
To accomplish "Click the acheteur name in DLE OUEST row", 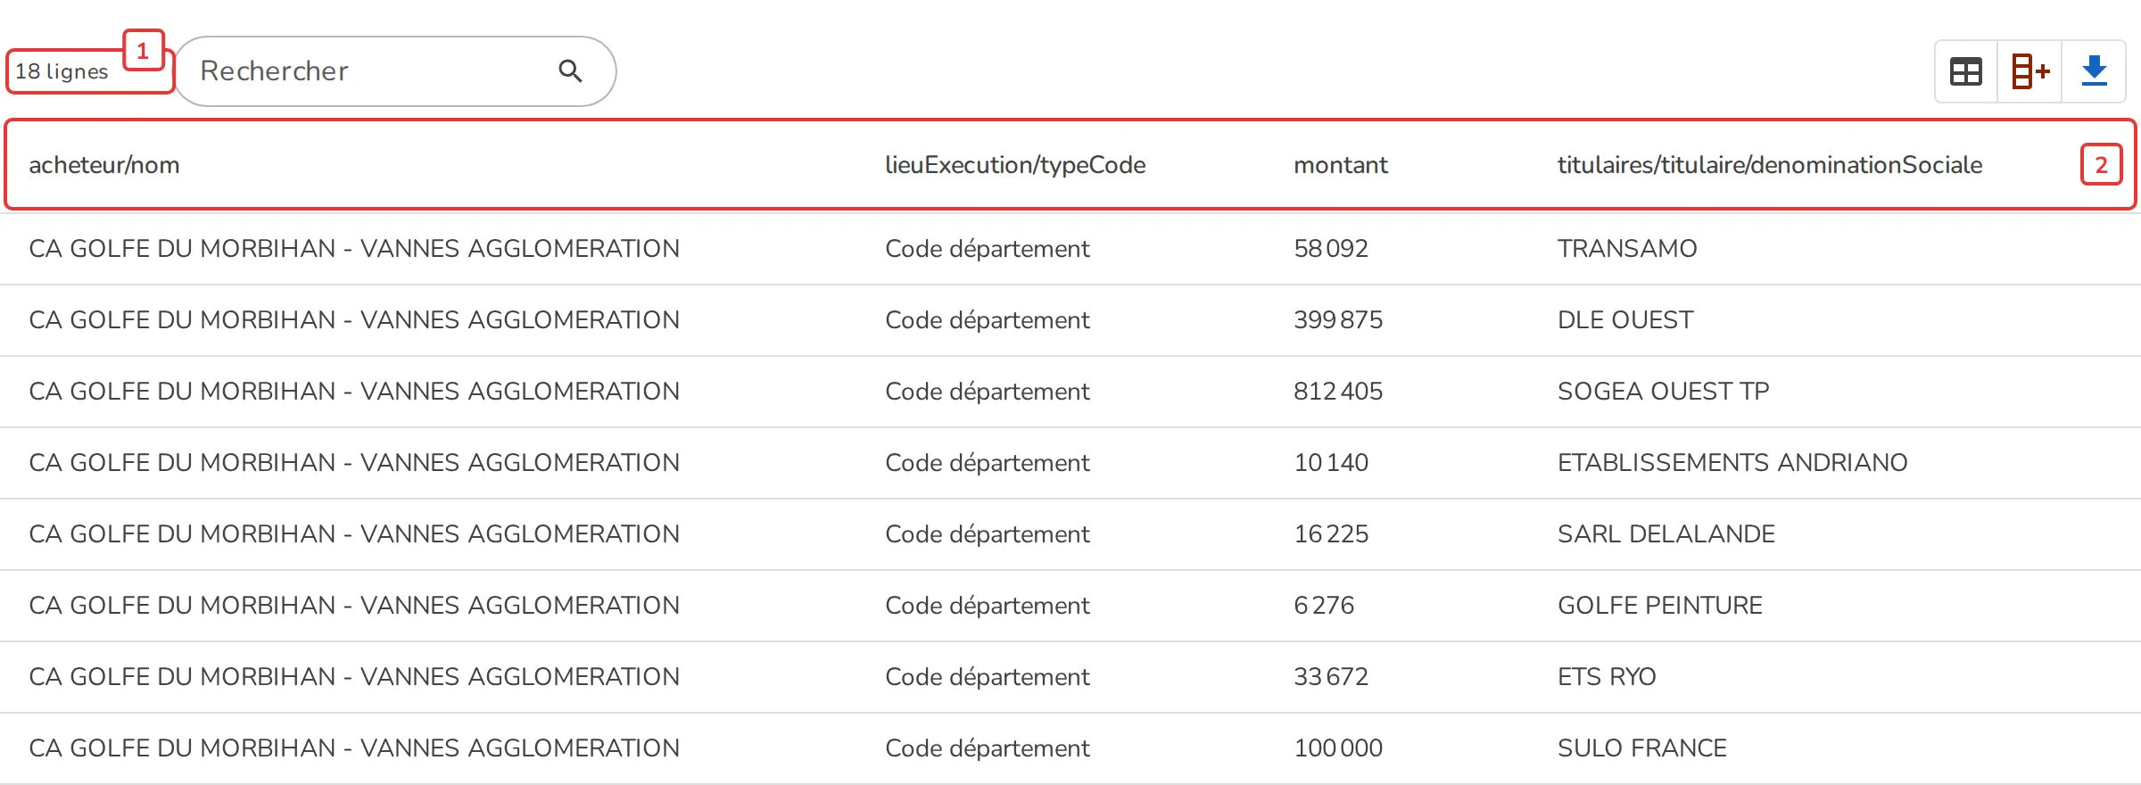I will click(x=354, y=320).
